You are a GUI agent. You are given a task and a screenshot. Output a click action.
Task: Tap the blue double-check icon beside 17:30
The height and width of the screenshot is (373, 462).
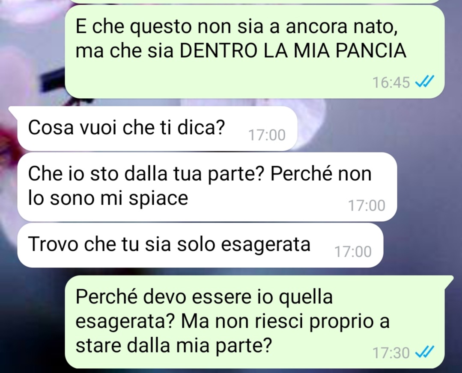pyautogui.click(x=424, y=352)
